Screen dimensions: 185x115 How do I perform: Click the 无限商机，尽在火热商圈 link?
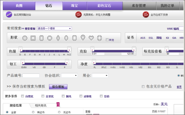[97, 15]
